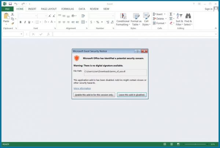Click Leave this add-in disabled

tap(132, 95)
